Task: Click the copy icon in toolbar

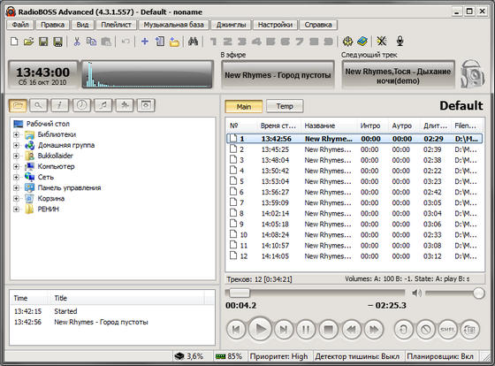Action: (91, 42)
